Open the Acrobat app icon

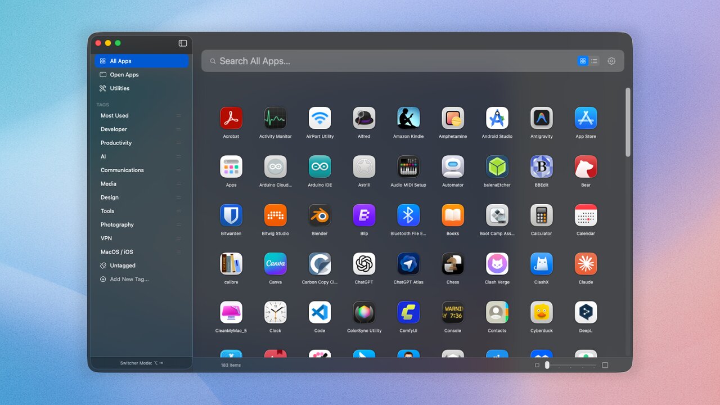[x=231, y=118]
